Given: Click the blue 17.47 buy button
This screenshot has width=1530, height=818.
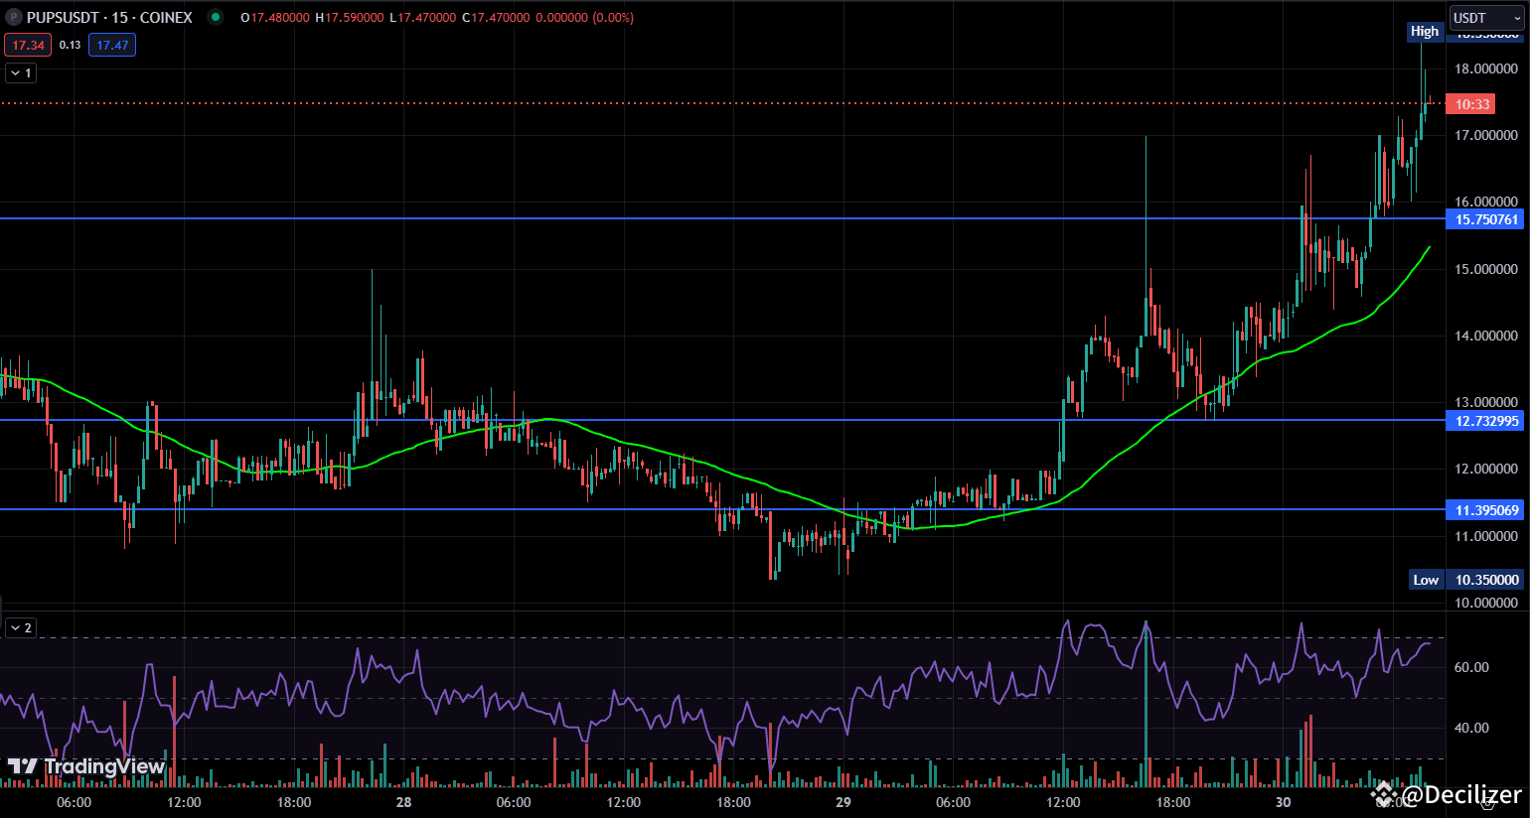Looking at the screenshot, I should tap(112, 44).
